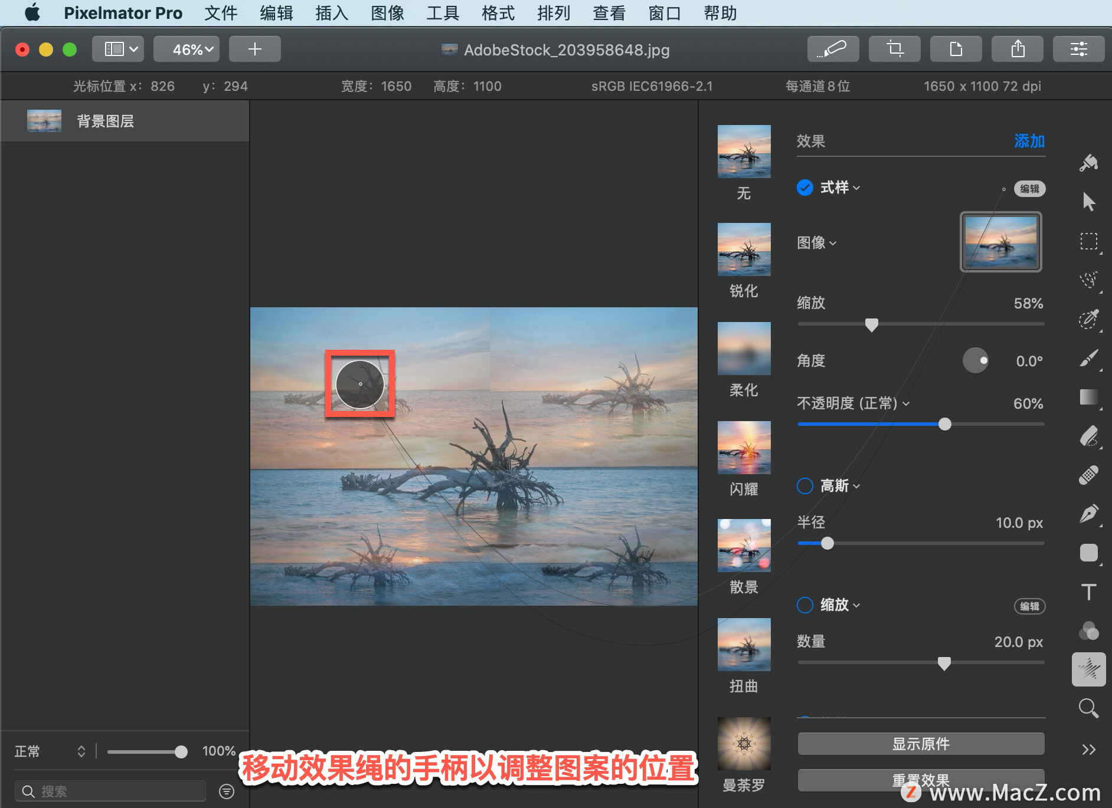Open the Share toolbar button

click(x=1017, y=49)
